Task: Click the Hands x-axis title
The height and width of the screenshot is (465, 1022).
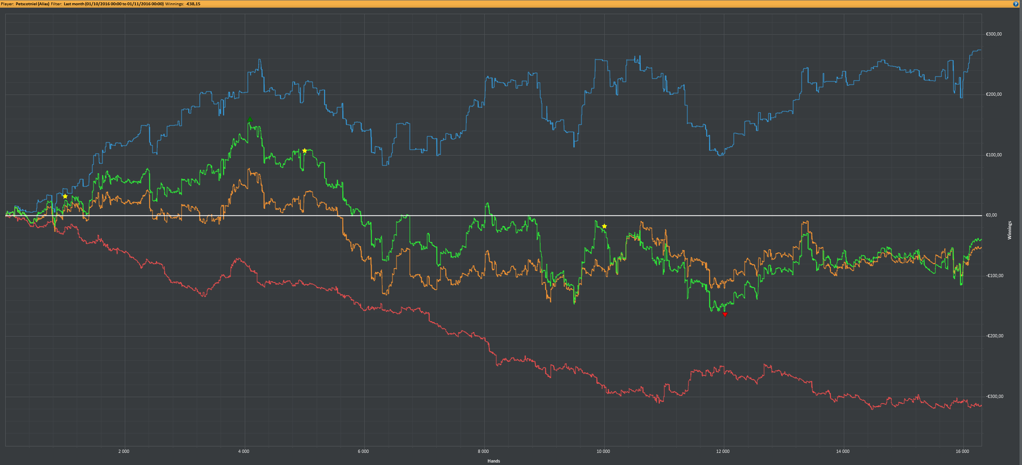Action: [494, 461]
